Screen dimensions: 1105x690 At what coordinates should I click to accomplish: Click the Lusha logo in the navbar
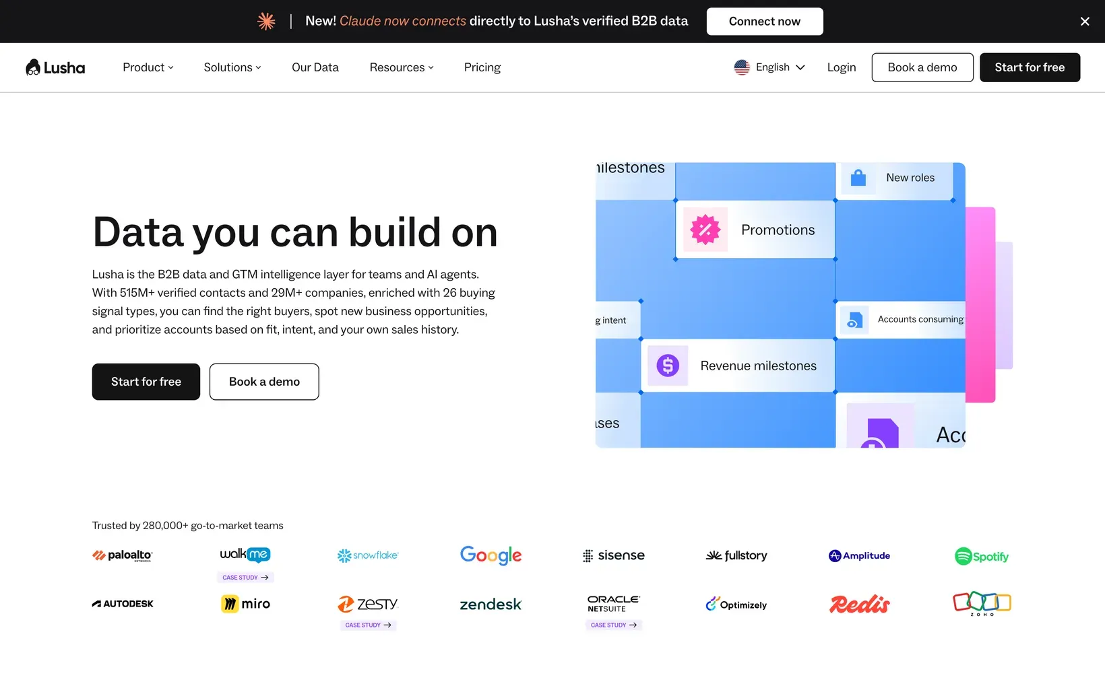pos(55,67)
